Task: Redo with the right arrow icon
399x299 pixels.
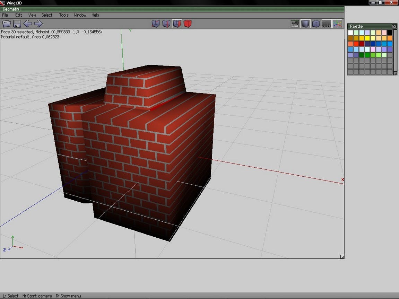Action: (38, 24)
